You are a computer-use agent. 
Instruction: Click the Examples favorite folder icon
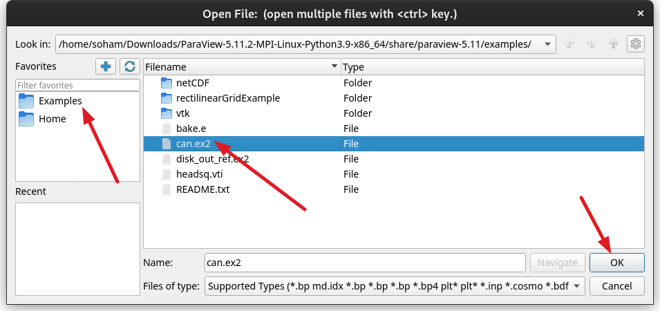click(x=26, y=101)
